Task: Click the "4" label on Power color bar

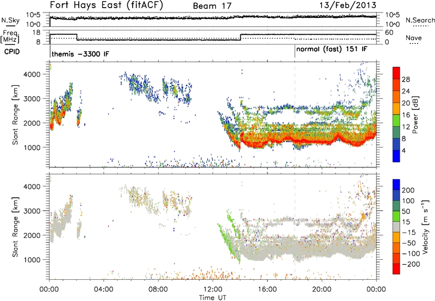Action: tap(403, 150)
